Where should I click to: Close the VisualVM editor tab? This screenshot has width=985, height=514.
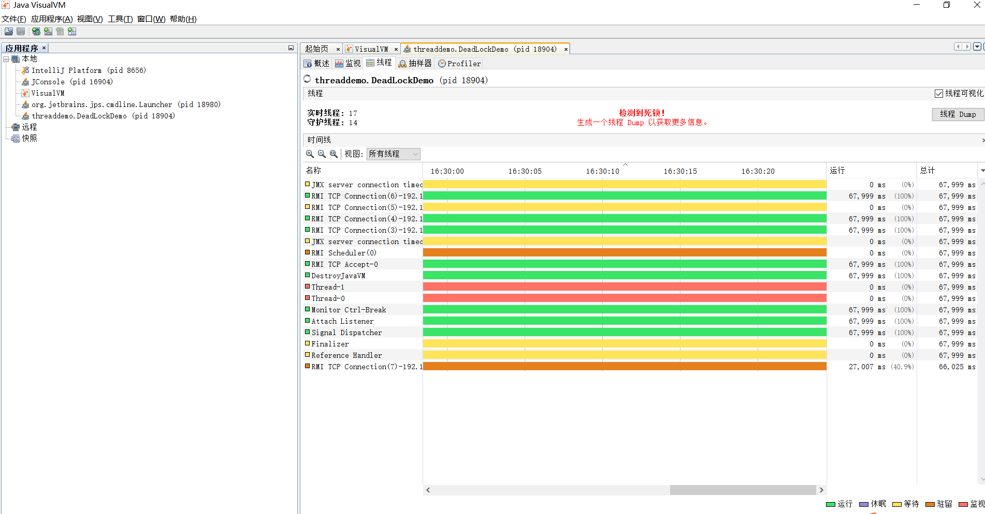396,50
